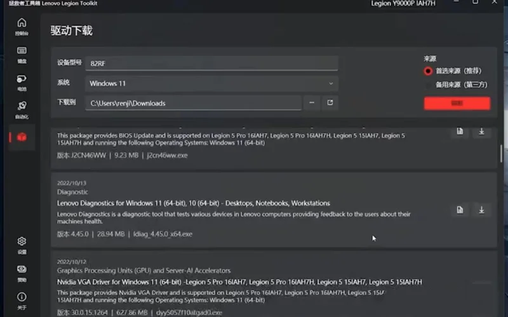
Task: Click the readme icon for BIOS Update package
Action: click(x=460, y=132)
